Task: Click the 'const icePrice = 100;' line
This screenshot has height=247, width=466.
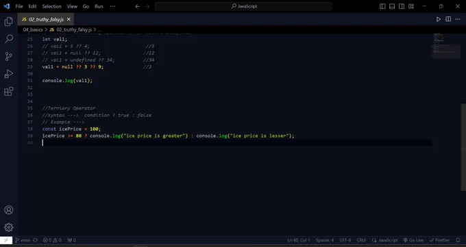Action: click(x=71, y=129)
